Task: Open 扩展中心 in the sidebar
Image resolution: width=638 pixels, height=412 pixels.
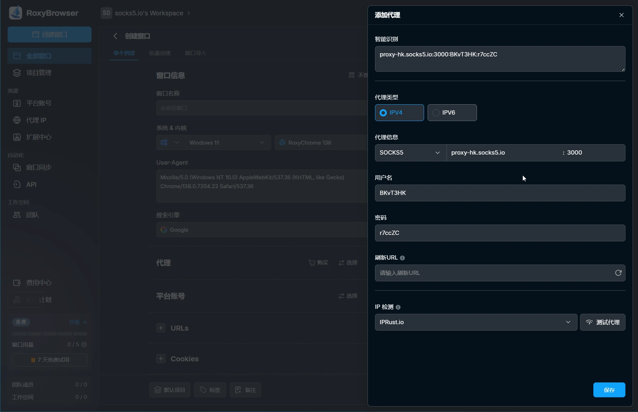Action: tap(49, 137)
